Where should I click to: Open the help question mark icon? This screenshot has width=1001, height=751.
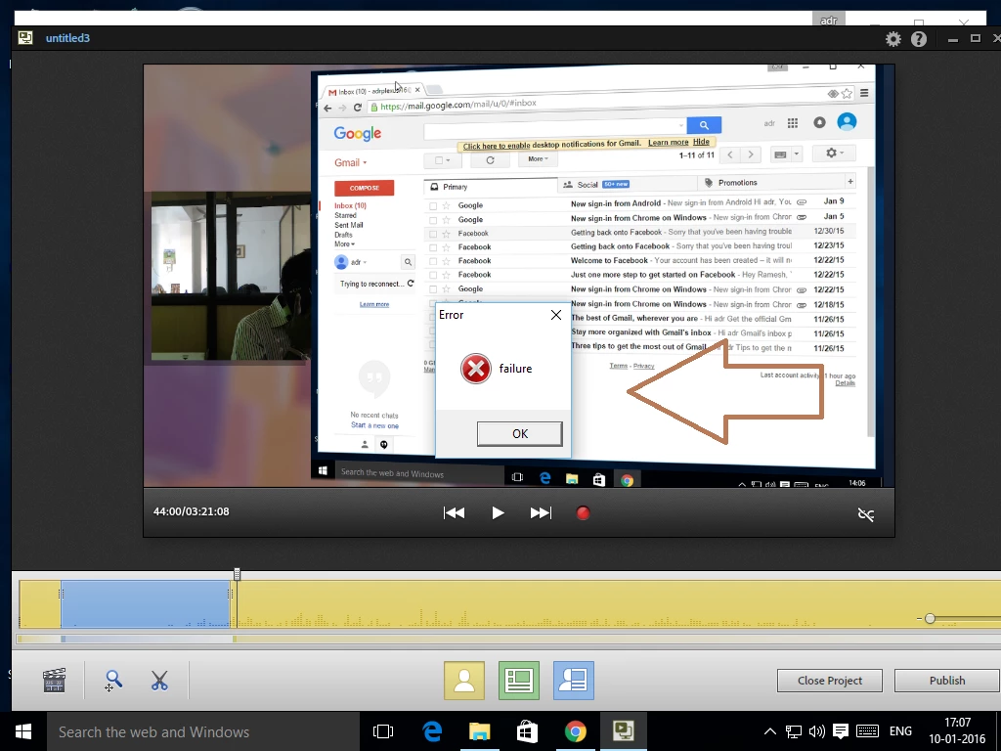[x=919, y=39]
